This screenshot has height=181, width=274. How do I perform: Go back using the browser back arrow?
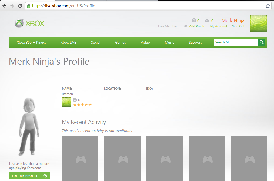click(x=4, y=6)
